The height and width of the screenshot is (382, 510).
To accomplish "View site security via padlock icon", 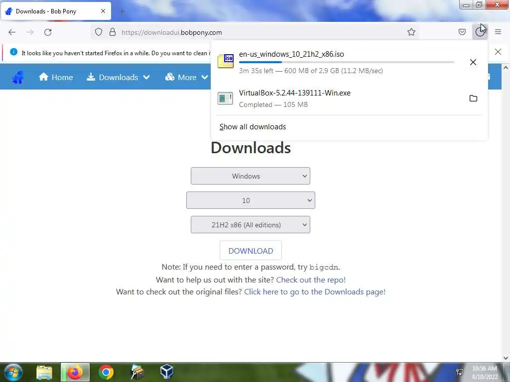I will coord(113,32).
